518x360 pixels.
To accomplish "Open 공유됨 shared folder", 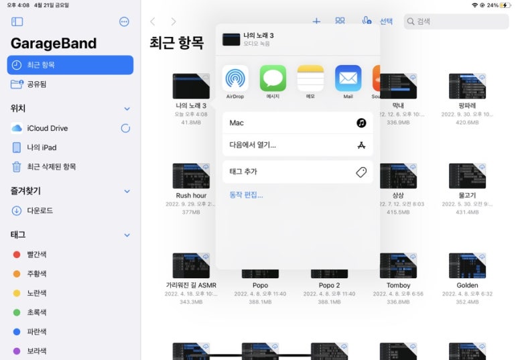I will pos(70,84).
